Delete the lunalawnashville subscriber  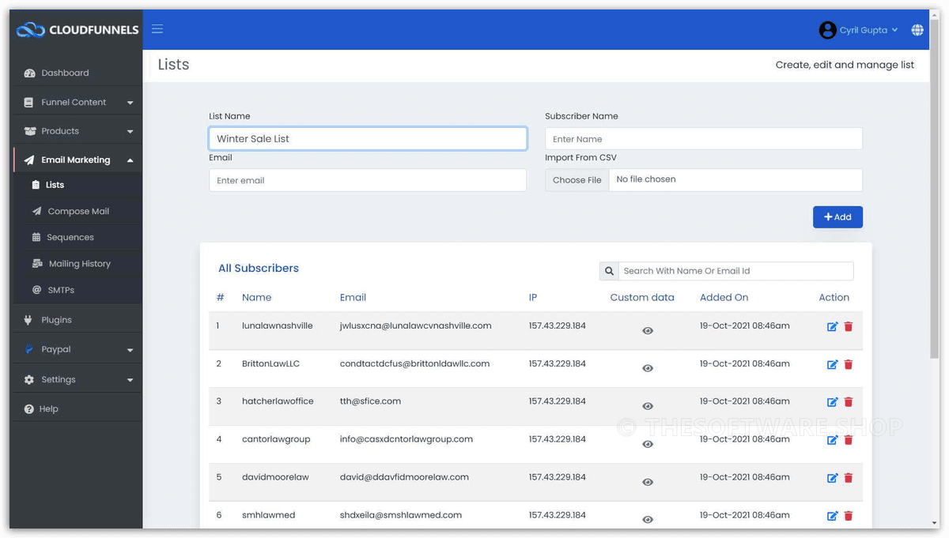click(849, 326)
